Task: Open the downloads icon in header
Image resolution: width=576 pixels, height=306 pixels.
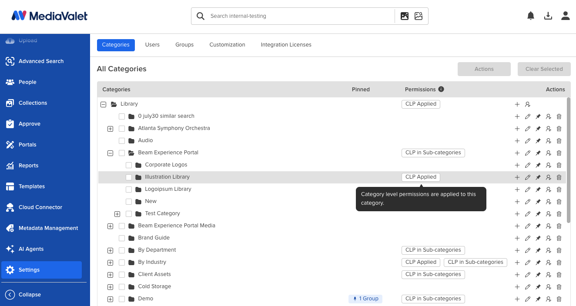Action: [x=548, y=16]
